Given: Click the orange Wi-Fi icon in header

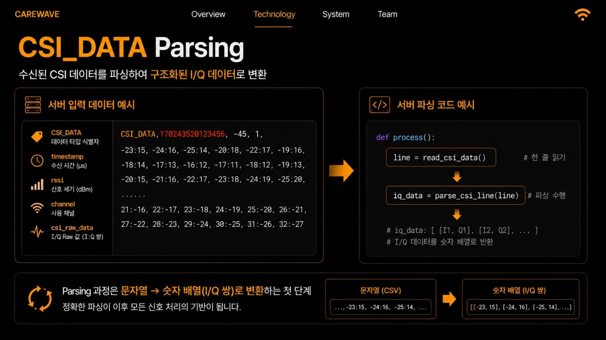Looking at the screenshot, I should [x=582, y=14].
